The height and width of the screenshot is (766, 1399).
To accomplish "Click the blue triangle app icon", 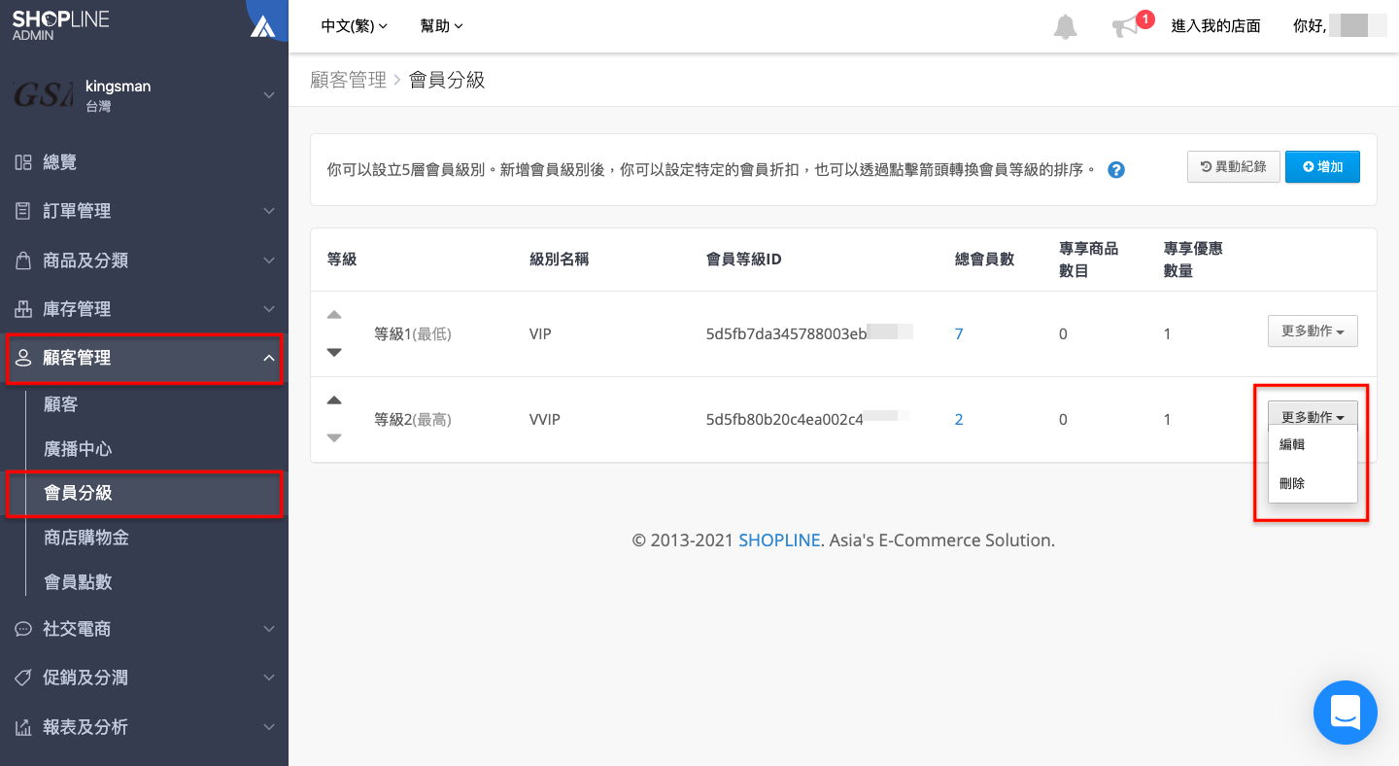I will pyautogui.click(x=263, y=26).
